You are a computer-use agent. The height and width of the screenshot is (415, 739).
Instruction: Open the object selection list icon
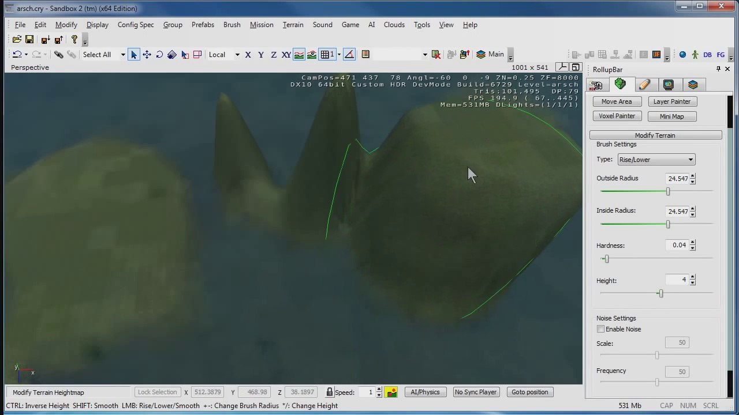[x=365, y=55]
